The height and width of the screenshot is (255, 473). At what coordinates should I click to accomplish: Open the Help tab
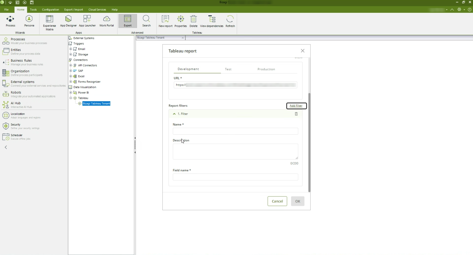[115, 10]
